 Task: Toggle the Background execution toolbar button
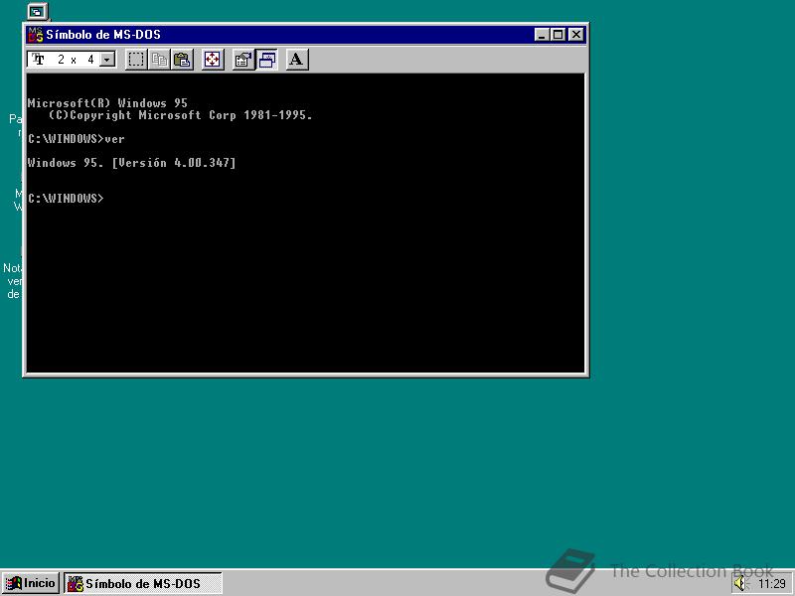[266, 60]
